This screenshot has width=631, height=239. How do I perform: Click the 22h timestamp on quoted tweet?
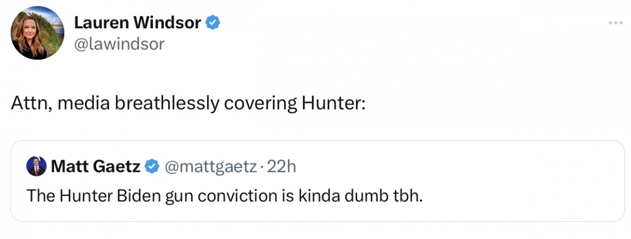pyautogui.click(x=282, y=167)
